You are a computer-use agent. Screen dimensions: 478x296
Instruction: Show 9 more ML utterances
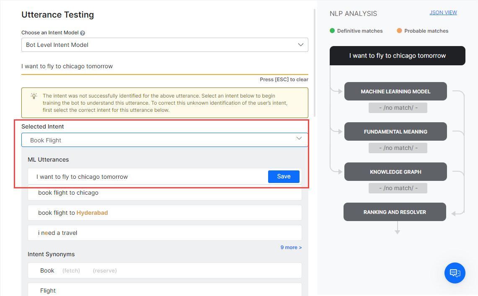click(x=291, y=247)
